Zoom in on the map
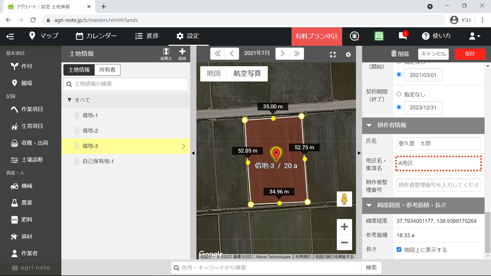The width and height of the screenshot is (491, 276). (344, 227)
